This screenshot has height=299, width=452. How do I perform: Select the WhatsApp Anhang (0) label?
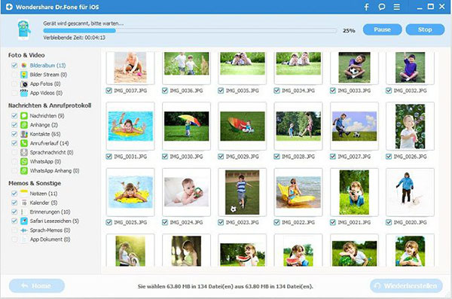(55, 171)
